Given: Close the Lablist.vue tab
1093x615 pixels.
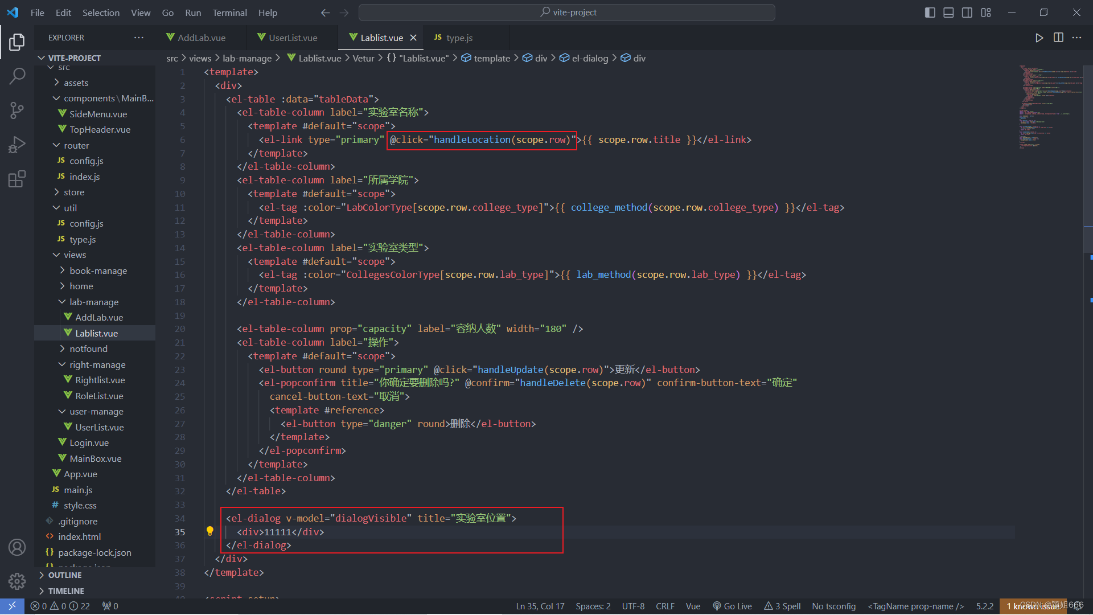Looking at the screenshot, I should coord(413,38).
